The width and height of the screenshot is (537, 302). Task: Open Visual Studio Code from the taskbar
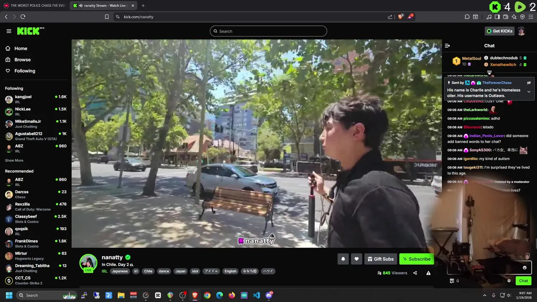point(256,295)
